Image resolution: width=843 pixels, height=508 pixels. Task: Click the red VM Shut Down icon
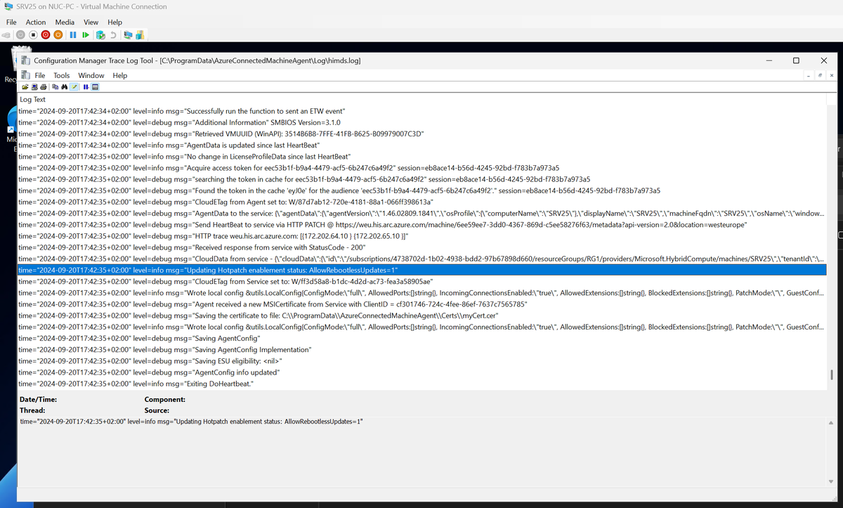pyautogui.click(x=46, y=35)
